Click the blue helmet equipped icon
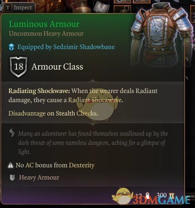The image size is (195, 208). coord(12,47)
